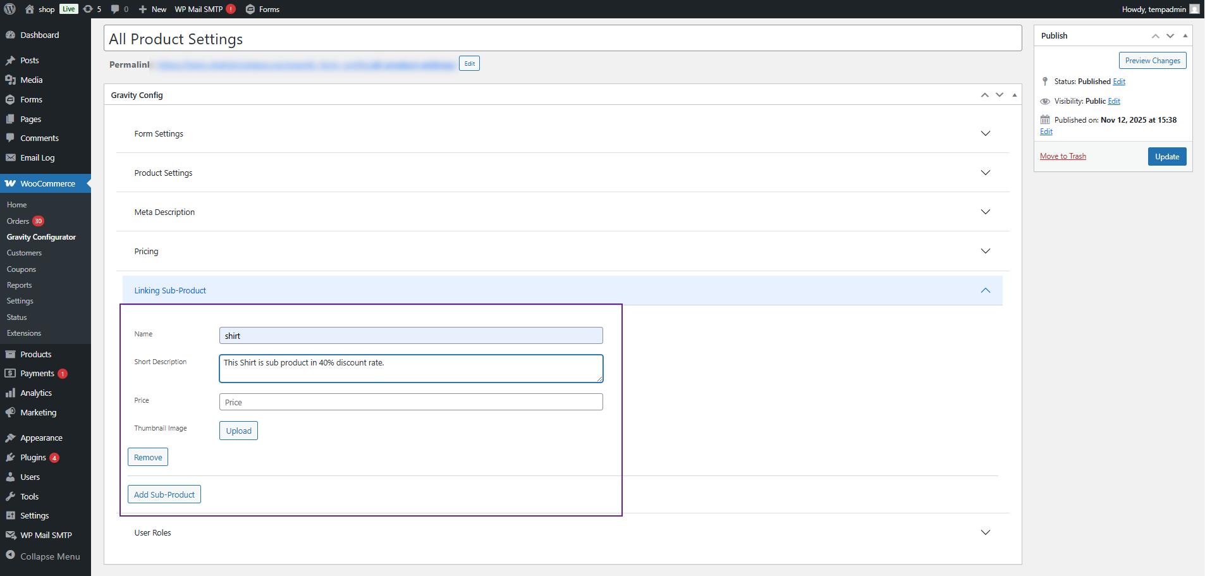Click into the Price input field
The height and width of the screenshot is (576, 1205).
click(411, 402)
